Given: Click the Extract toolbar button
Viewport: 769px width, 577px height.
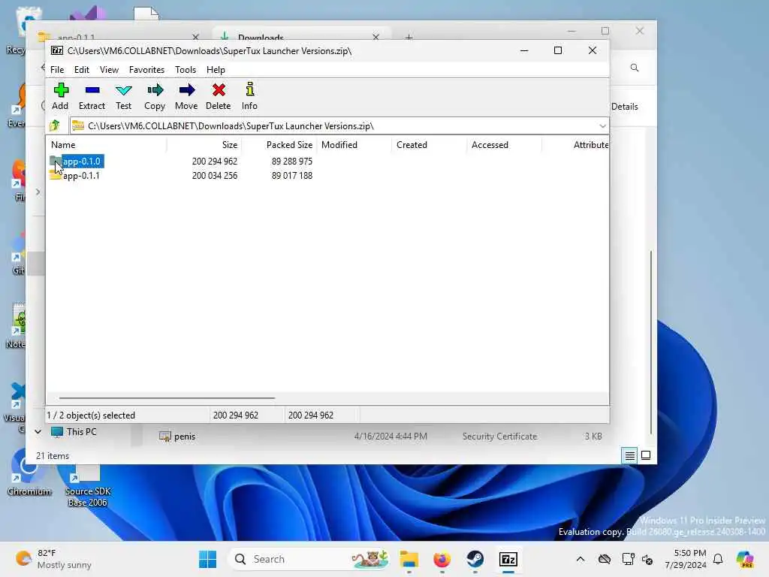Looking at the screenshot, I should (x=92, y=96).
